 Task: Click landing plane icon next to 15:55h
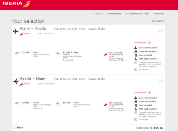(x=58, y=103)
